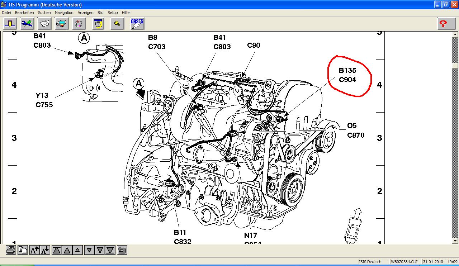This screenshot has height=266, width=459.
Task: Increase text size with A up-arrow button
Action: click(x=35, y=250)
